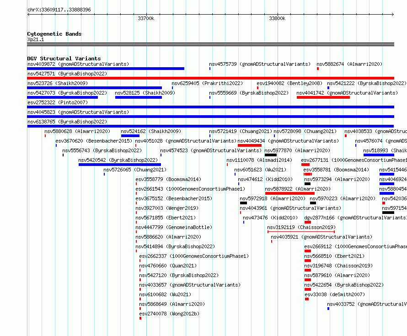The image size is (407, 336).
Task: Select nsv6100682 Wu2021 label
Action: pyautogui.click(x=165, y=294)
